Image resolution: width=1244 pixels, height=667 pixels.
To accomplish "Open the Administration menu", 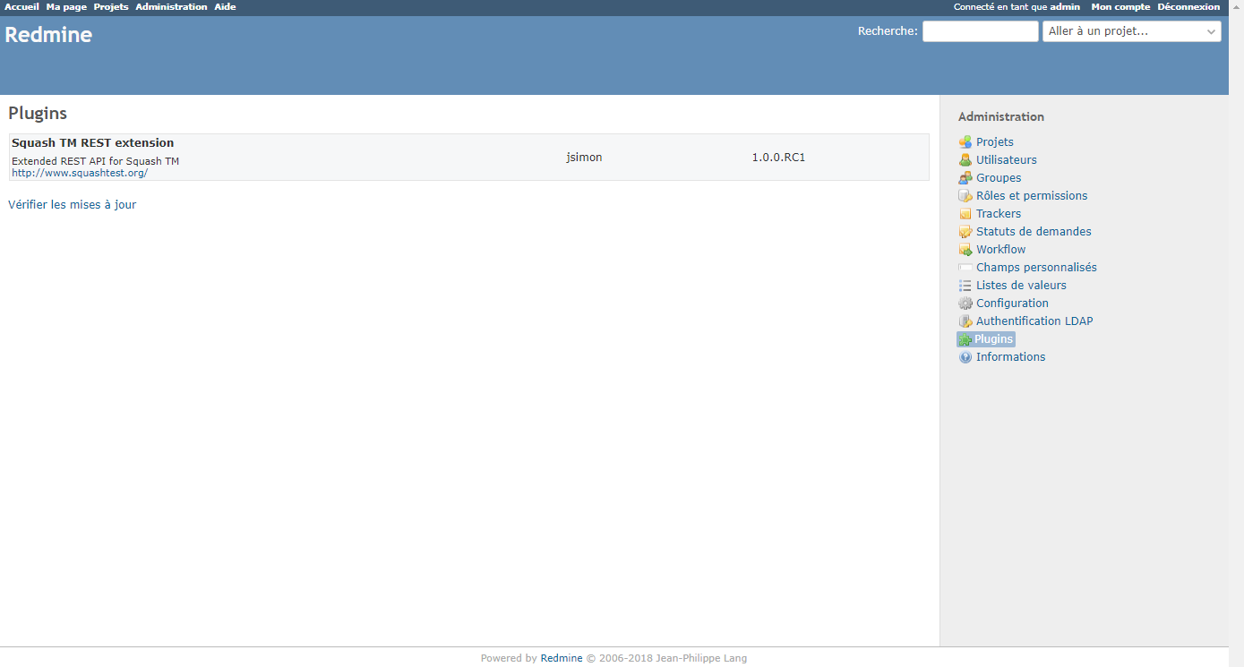I will click(169, 6).
